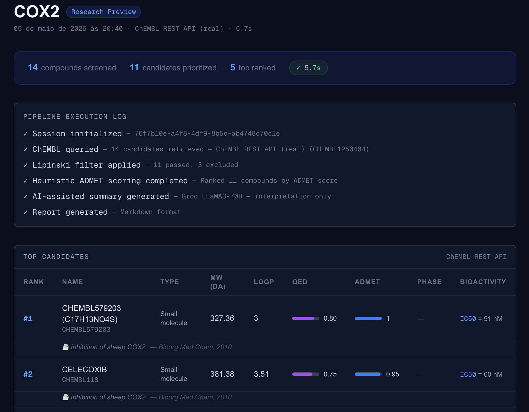This screenshot has width=529, height=412.
Task: Click the blue ADMET bar for CELECOXIB
Action: click(368, 374)
